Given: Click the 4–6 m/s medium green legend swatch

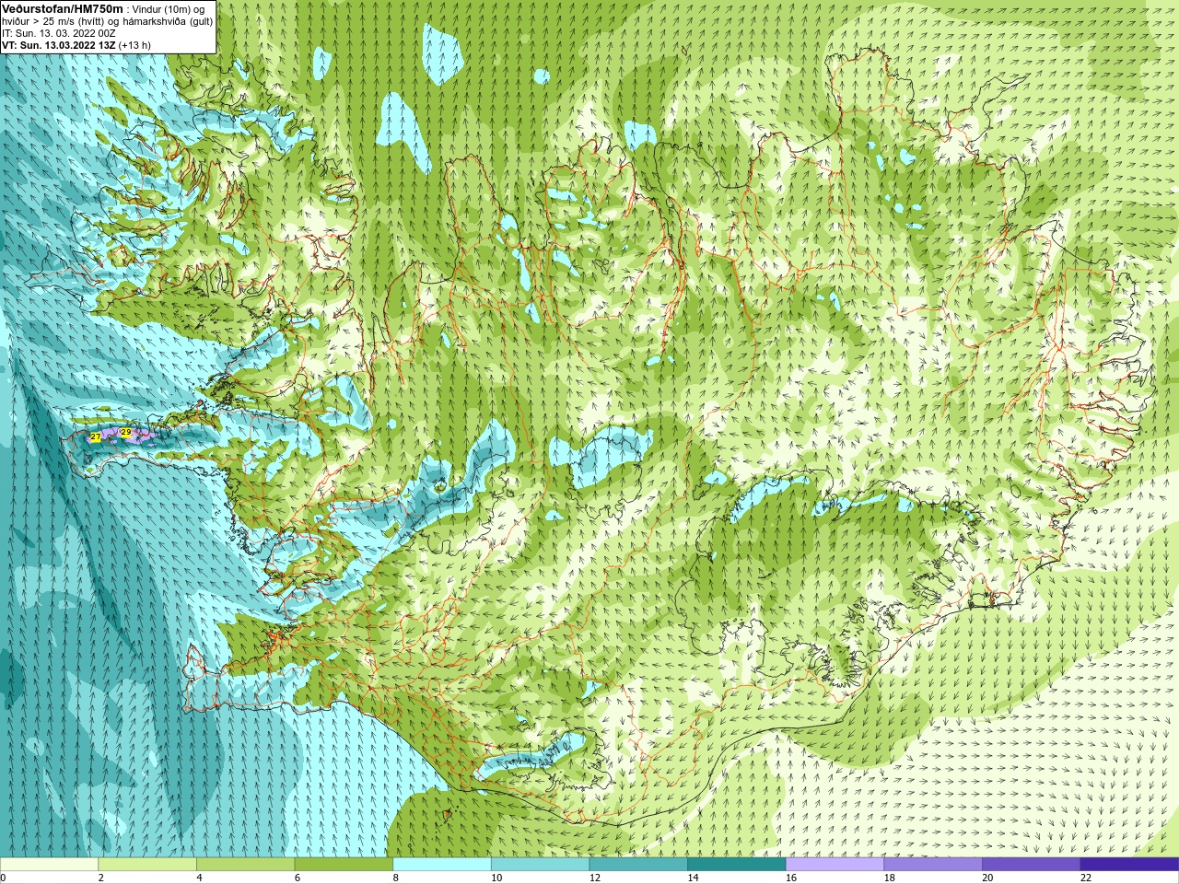Looking at the screenshot, I should [245, 865].
